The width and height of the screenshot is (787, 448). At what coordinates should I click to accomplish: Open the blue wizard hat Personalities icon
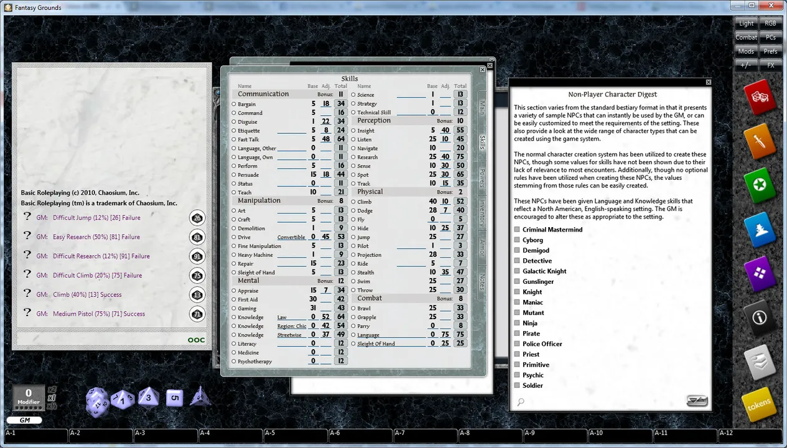coord(760,229)
